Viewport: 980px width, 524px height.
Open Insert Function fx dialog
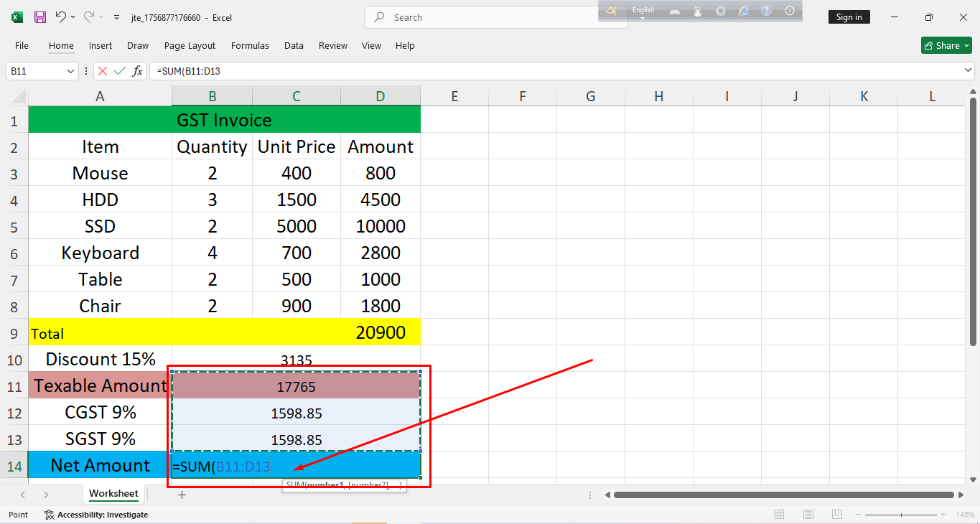tap(137, 71)
